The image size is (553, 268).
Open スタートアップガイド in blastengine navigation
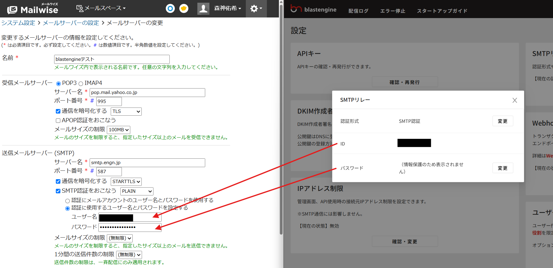pos(442,11)
